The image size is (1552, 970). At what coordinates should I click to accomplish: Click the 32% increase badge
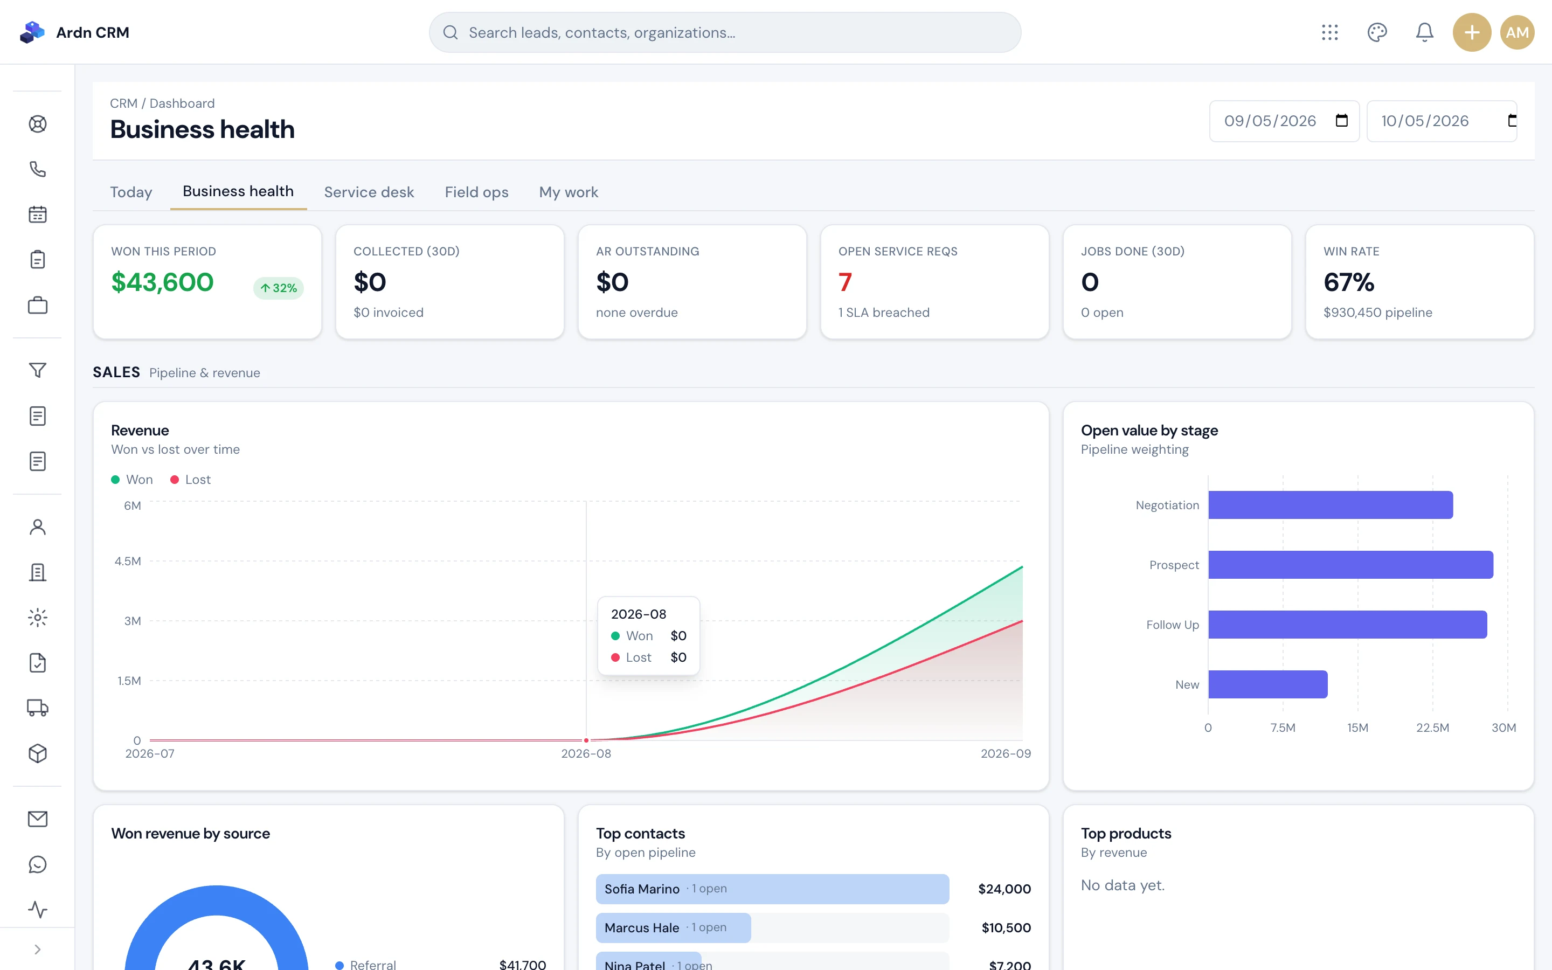pos(278,288)
